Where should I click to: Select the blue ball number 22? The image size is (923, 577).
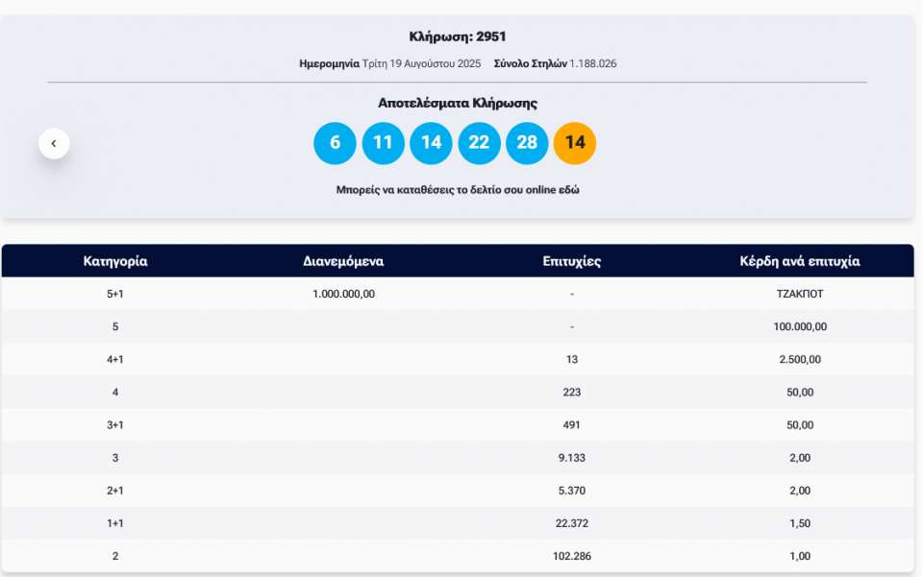point(479,143)
